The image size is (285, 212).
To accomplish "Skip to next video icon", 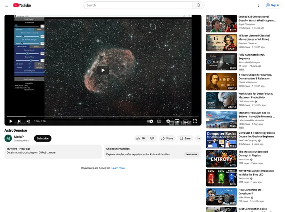I will [19, 121].
